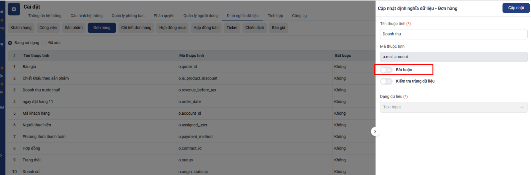Viewport: 531px width, 175px height.
Task: Select the Đang sử dụng radio button
Action: tap(10, 43)
